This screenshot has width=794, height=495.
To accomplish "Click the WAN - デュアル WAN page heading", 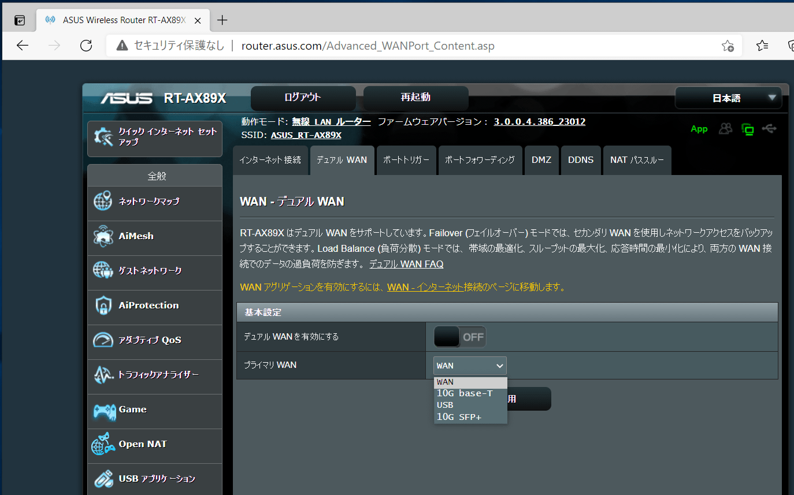I will pos(292,202).
